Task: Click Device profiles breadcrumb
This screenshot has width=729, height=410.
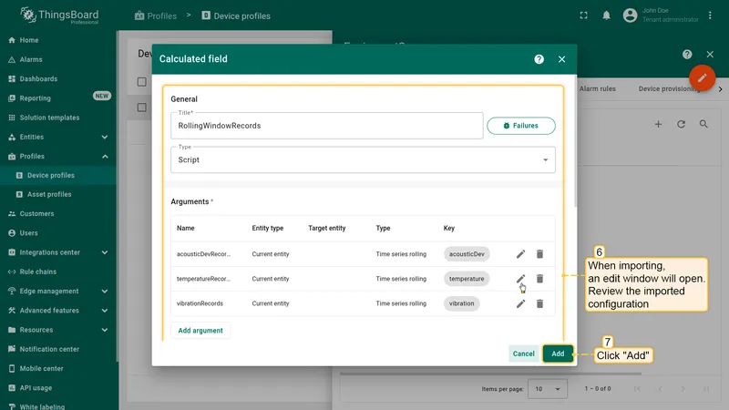Action: point(236,15)
